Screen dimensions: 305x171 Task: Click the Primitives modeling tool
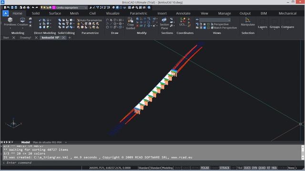[10, 22]
